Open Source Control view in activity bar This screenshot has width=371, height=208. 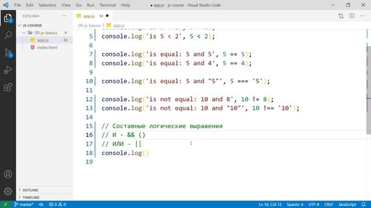(8, 53)
